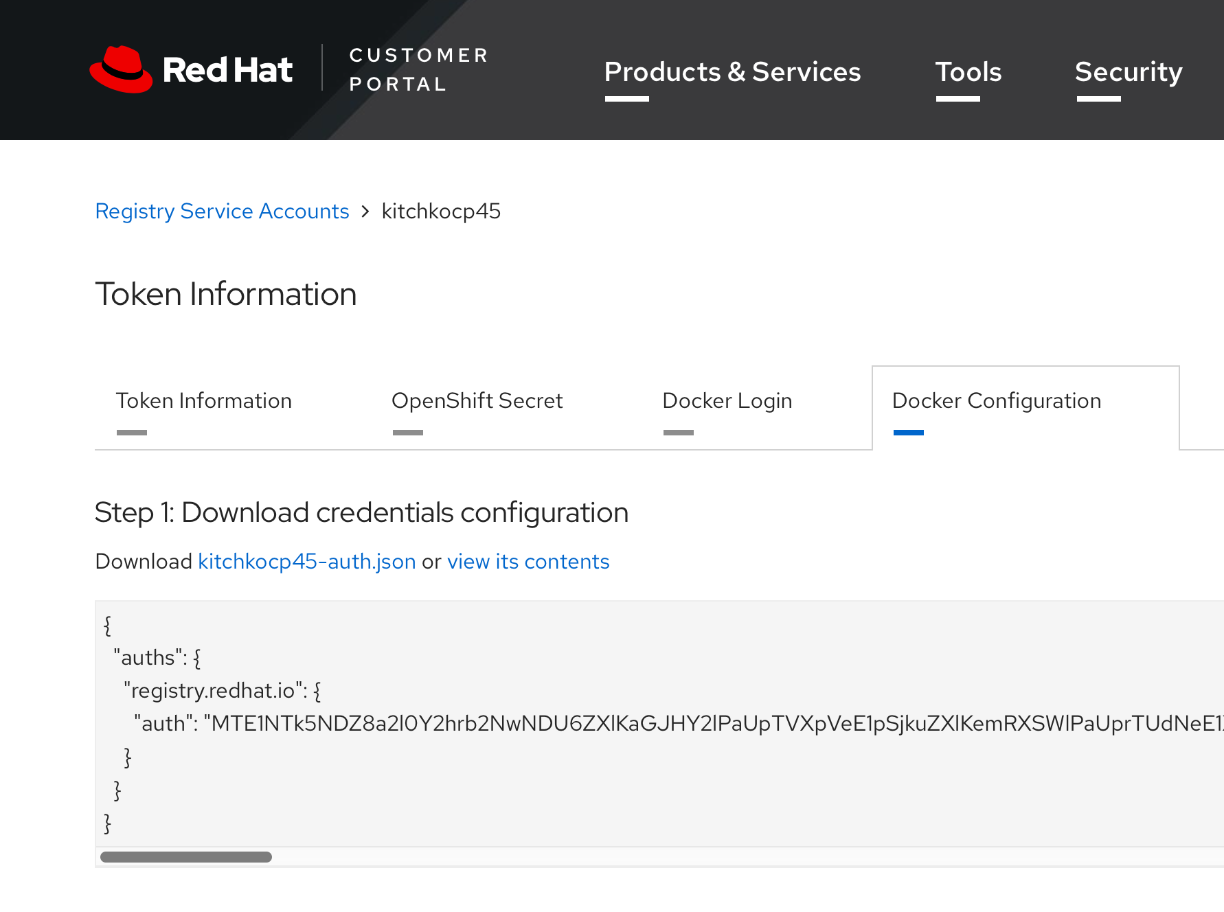Click kitchkocp45 breadcrumb text
Viewport: 1224px width, 912px height.
(441, 212)
